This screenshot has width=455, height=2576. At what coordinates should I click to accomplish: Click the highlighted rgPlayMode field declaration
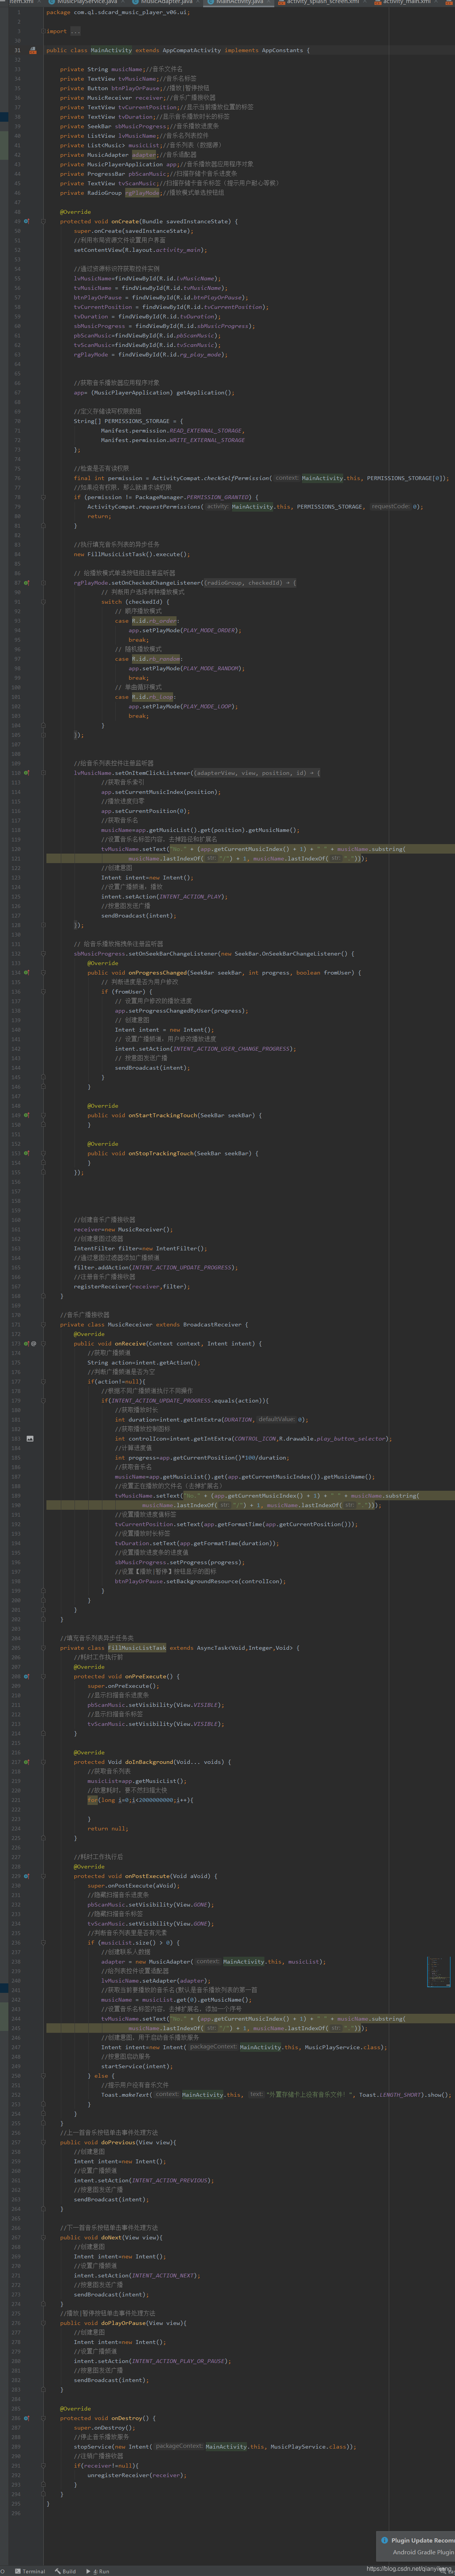(x=142, y=193)
